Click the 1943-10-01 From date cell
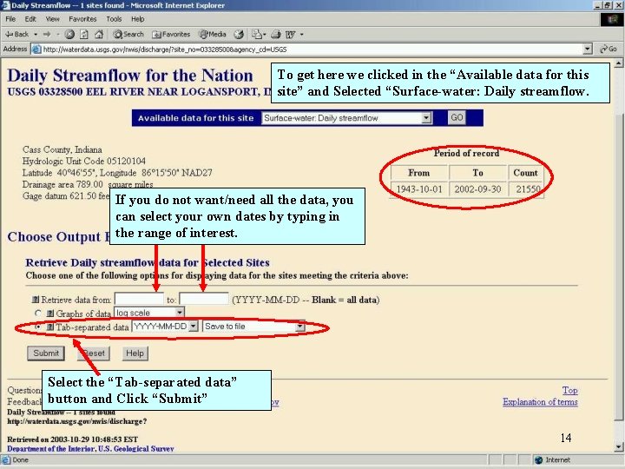The image size is (625, 469). (x=419, y=189)
